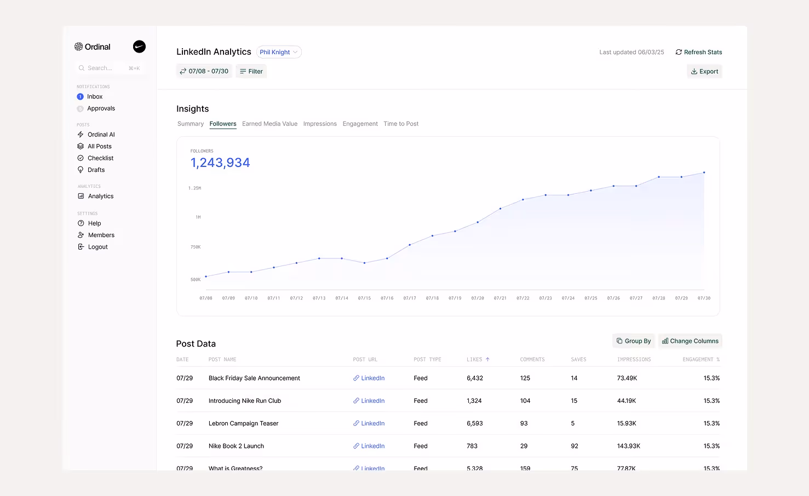Open the Impressions insights tab
The width and height of the screenshot is (809, 496).
pyautogui.click(x=320, y=124)
